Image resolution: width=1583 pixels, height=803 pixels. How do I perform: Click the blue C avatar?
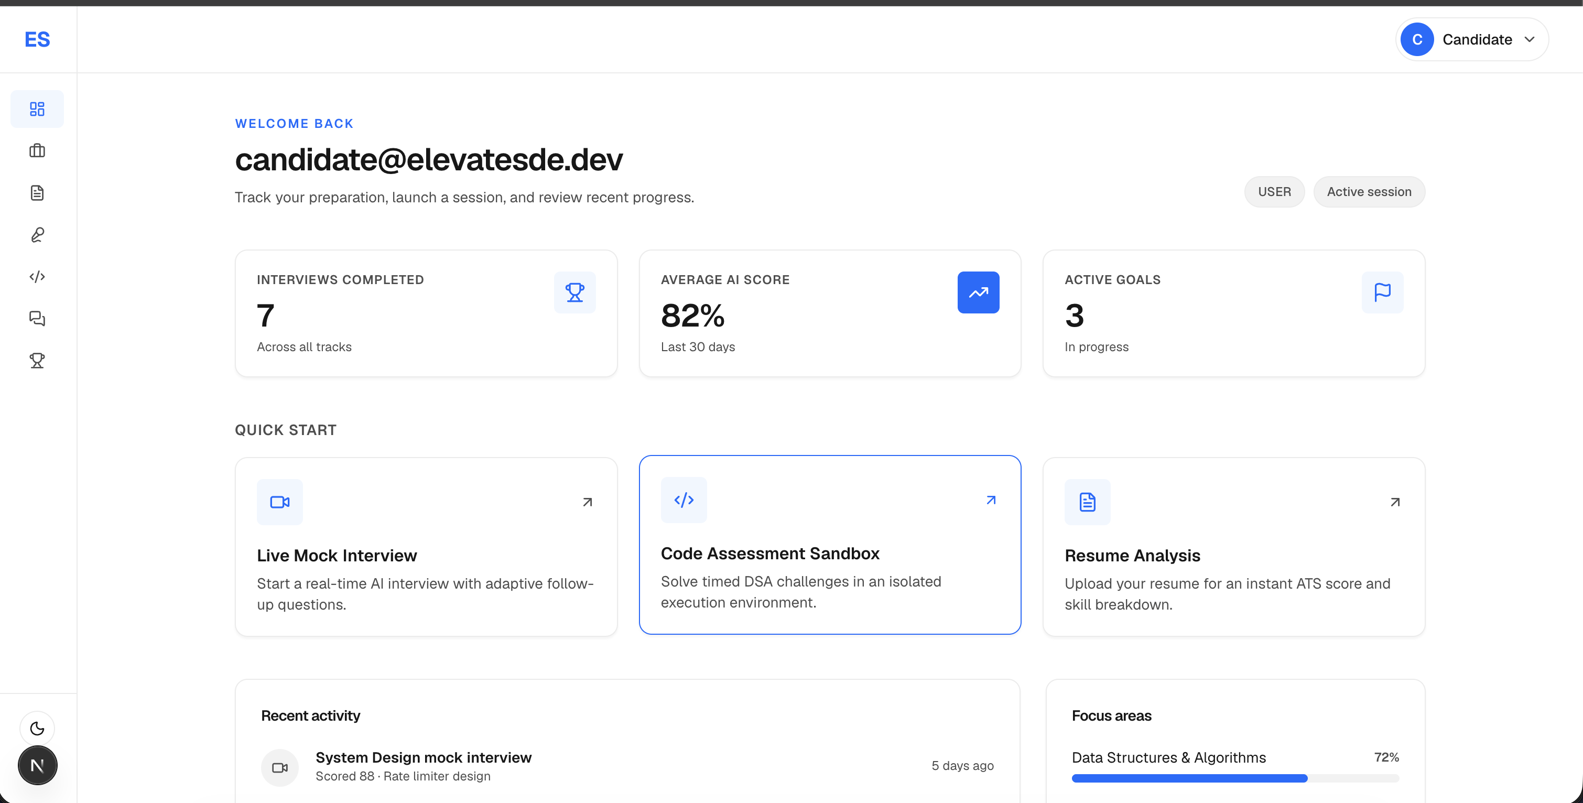[x=1417, y=39]
